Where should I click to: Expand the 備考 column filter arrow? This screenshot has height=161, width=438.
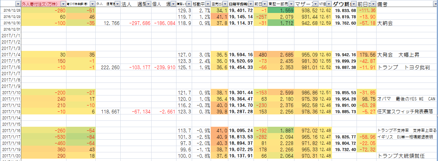tap(435, 4)
